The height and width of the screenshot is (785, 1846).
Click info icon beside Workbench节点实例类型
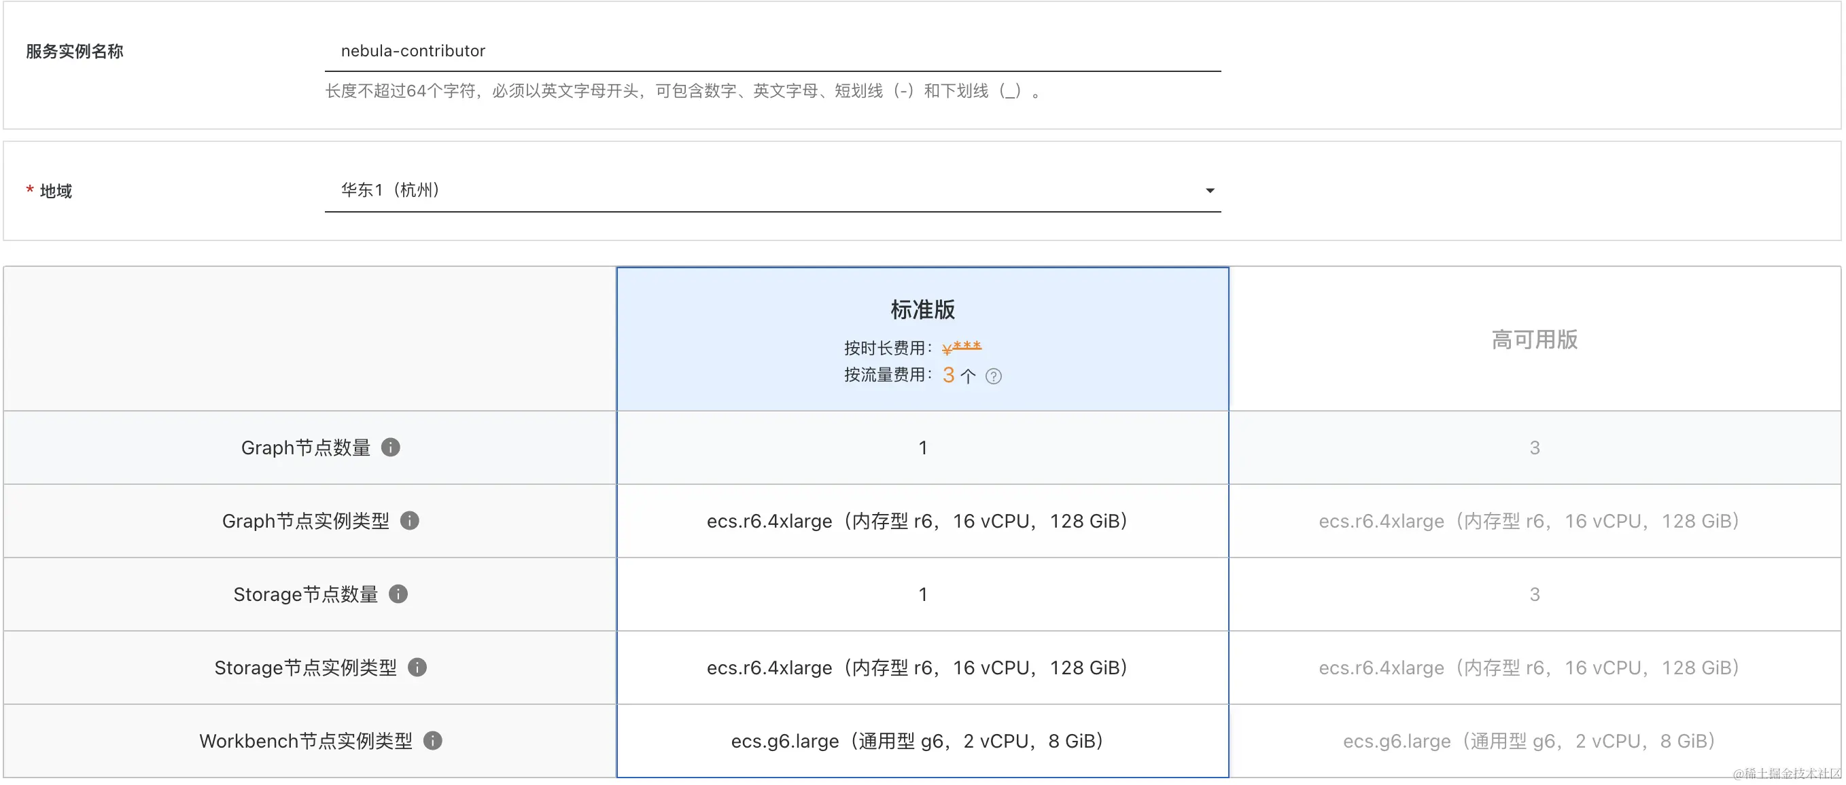[433, 740]
